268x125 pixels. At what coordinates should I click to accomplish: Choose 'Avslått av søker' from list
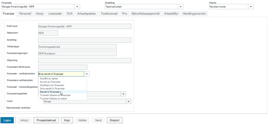63,79
